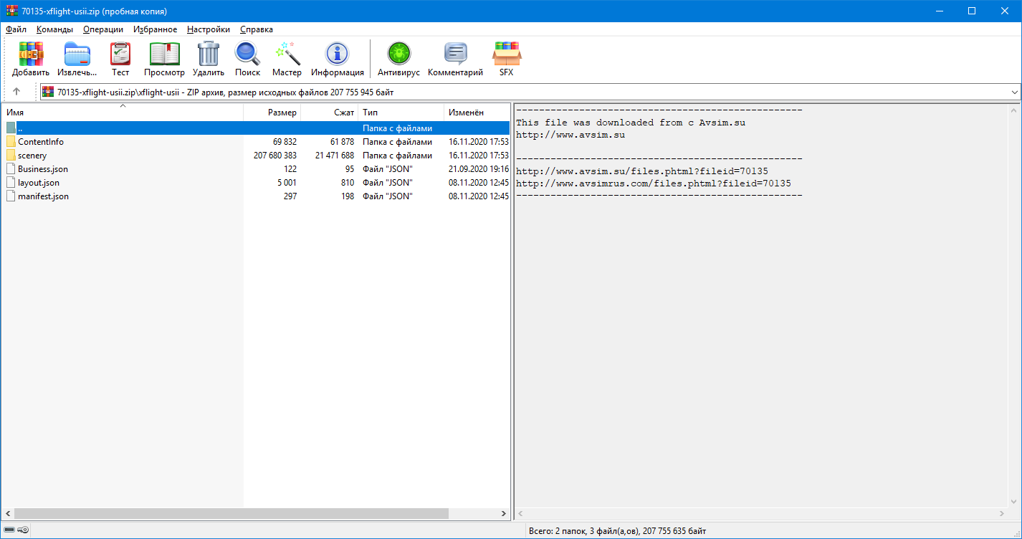Viewport: 1022px width, 539px height.
Task: Open the Просмотр (View) tool
Action: 164,59
